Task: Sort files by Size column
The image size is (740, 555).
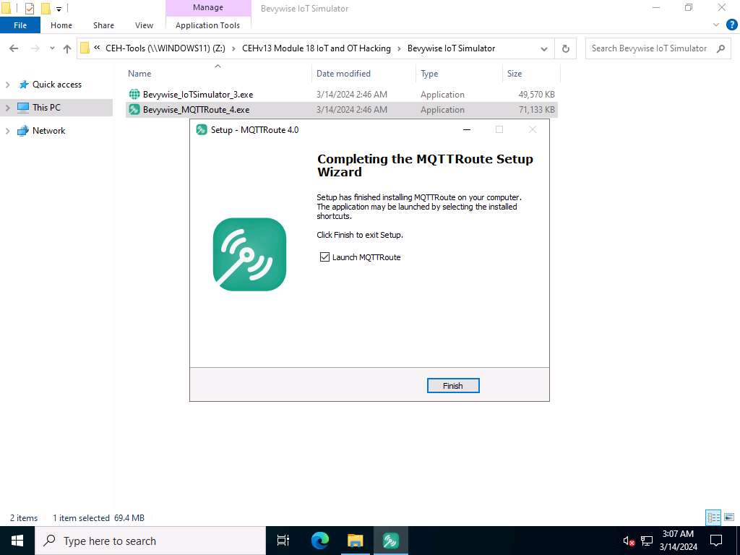Action: [x=515, y=74]
